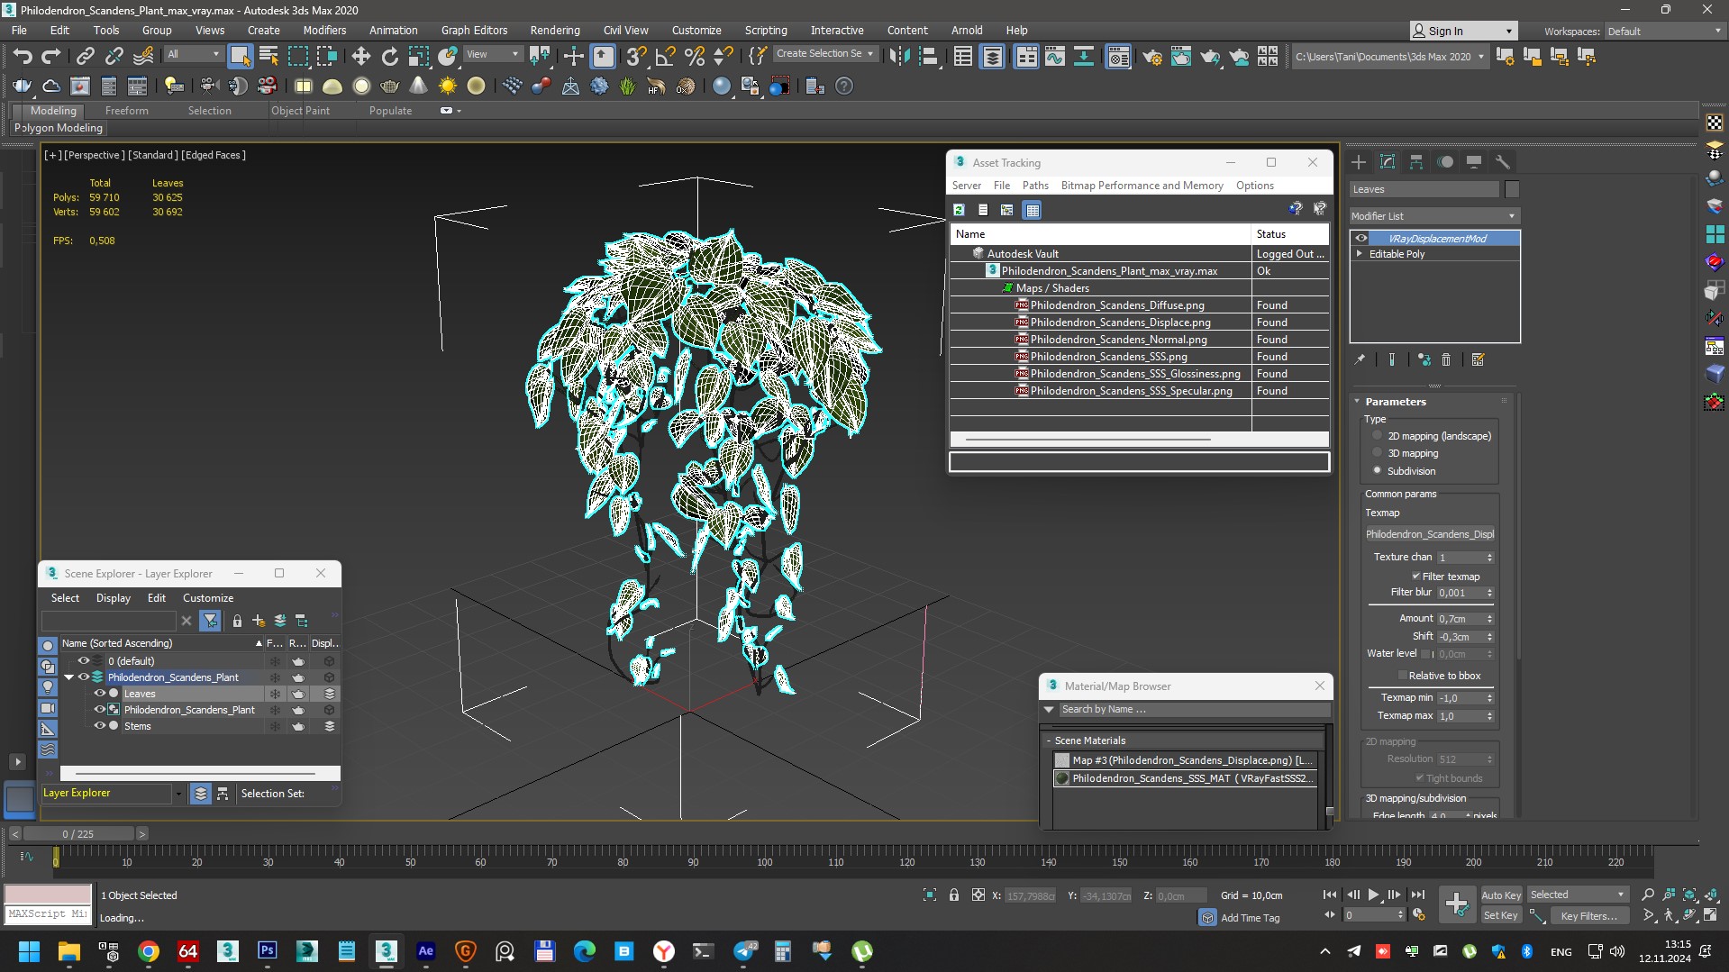
Task: Open Chrome from Windows taskbar
Action: pyautogui.click(x=149, y=951)
